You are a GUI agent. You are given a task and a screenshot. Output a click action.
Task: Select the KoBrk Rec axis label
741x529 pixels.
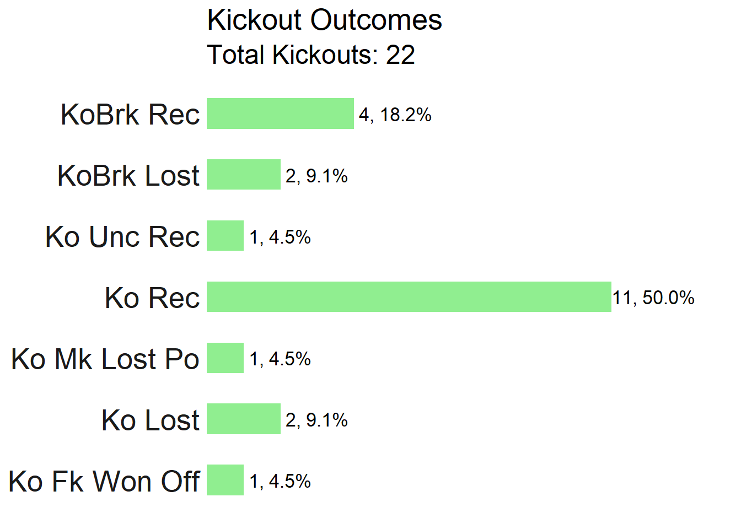click(130, 115)
